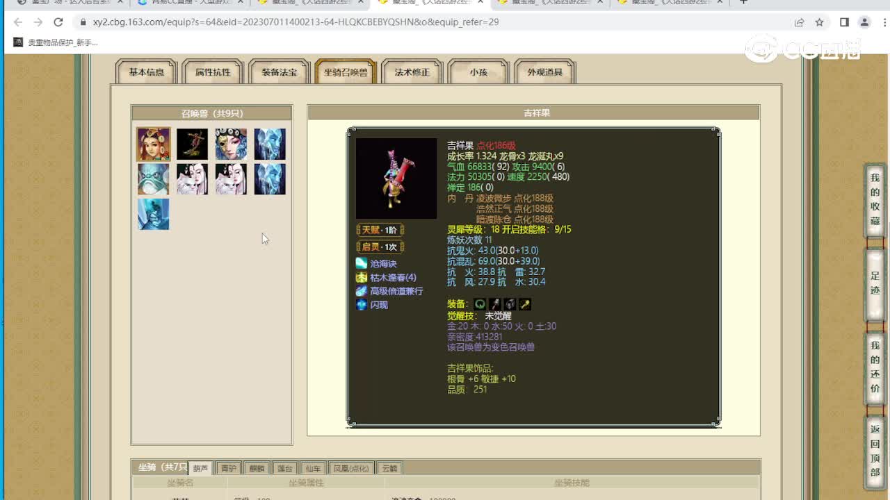Select the 凤凰(点化) mount tab
This screenshot has height=500, width=890.
click(351, 468)
